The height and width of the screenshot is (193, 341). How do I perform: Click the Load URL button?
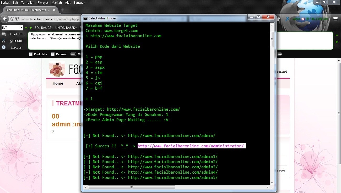coord(17,34)
